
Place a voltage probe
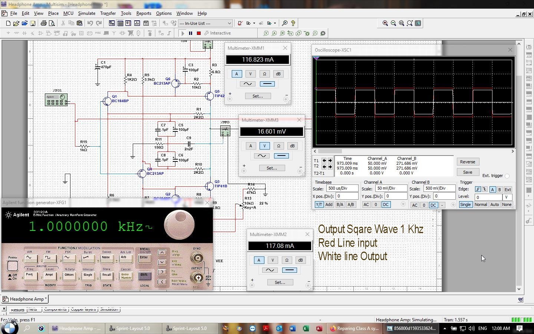point(266,33)
